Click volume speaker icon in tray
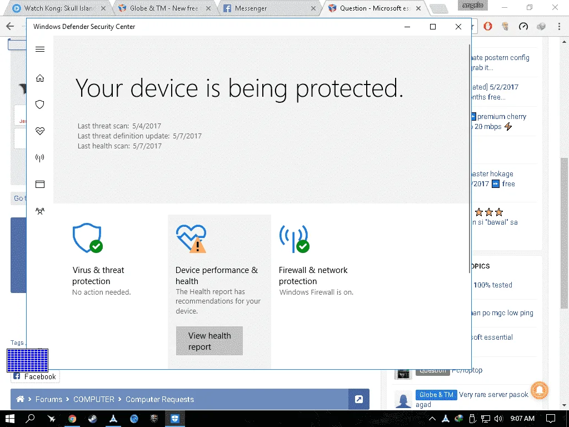The image size is (569, 427). point(498,419)
